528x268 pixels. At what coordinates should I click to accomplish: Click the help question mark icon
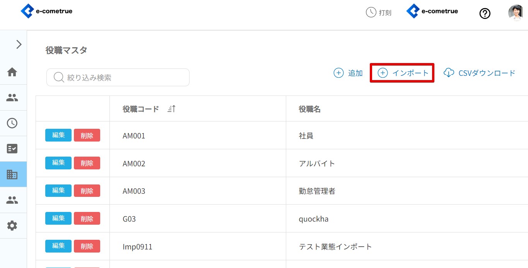(x=485, y=14)
